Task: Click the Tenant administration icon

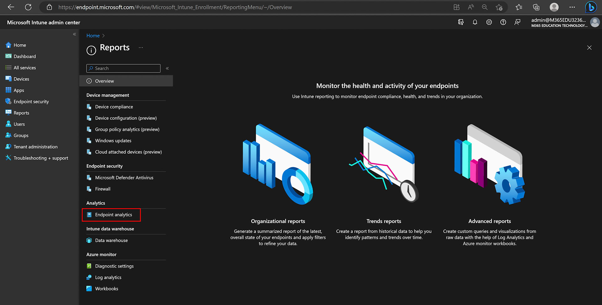Action: point(8,147)
